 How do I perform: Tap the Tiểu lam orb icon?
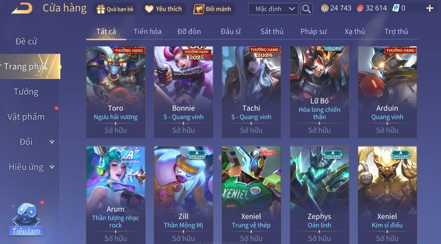pos(27,215)
